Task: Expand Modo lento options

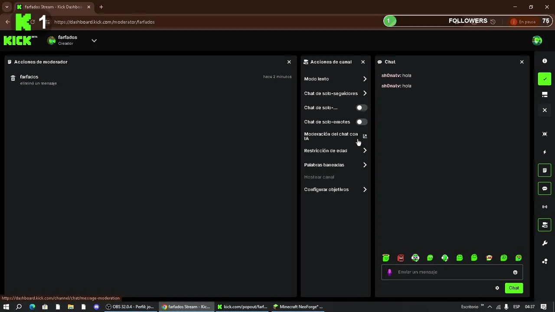Action: 365,79
